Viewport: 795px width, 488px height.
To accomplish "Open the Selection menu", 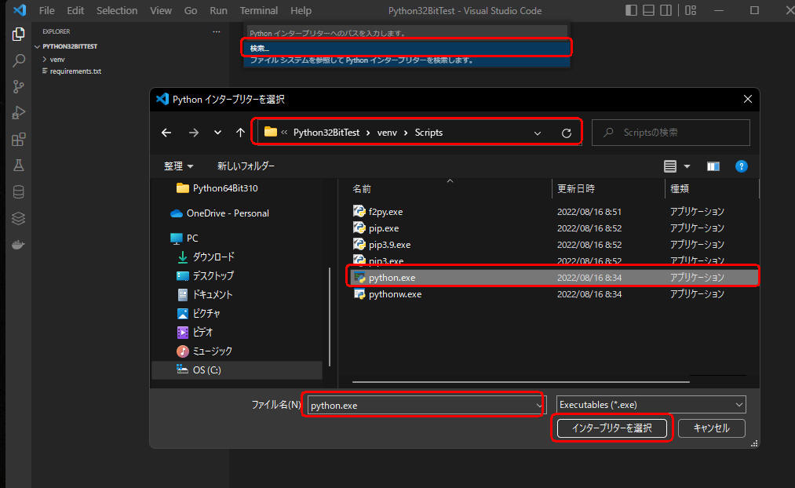I will pos(117,11).
